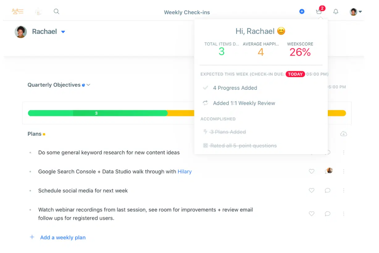Open the orange team list icon
The image size is (379, 253).
18,11
